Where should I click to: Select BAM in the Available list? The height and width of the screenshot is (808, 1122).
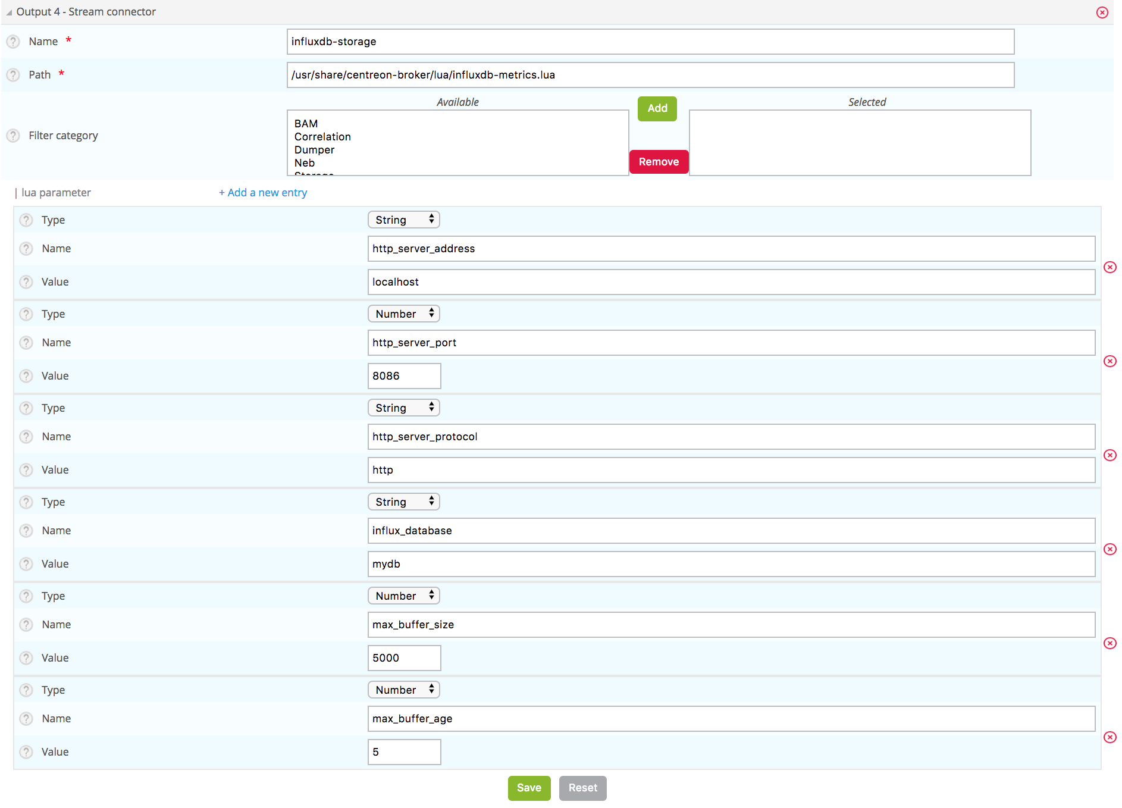click(306, 124)
